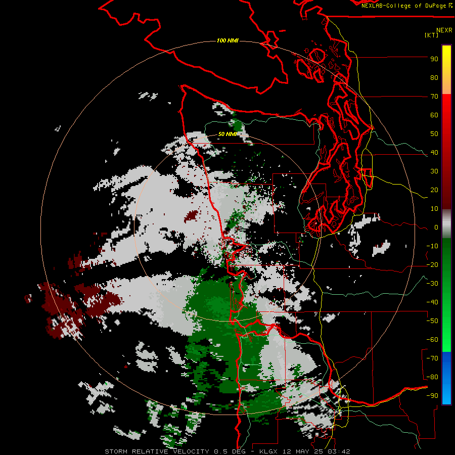This screenshot has width=455, height=455.
Task: Click the -10 value on velocity scale
Action: 432,246
